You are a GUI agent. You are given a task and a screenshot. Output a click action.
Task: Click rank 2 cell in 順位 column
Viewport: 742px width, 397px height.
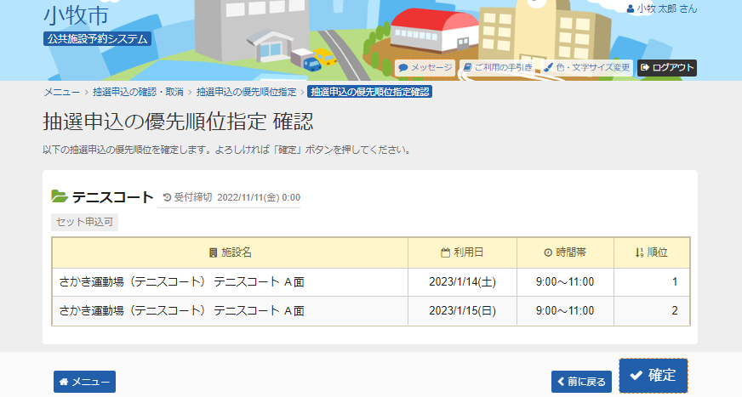click(x=652, y=311)
